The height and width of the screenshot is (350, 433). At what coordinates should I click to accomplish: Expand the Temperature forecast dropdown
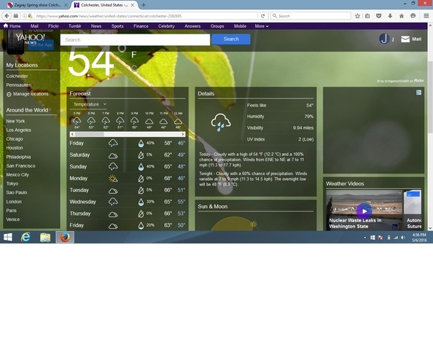click(x=90, y=104)
